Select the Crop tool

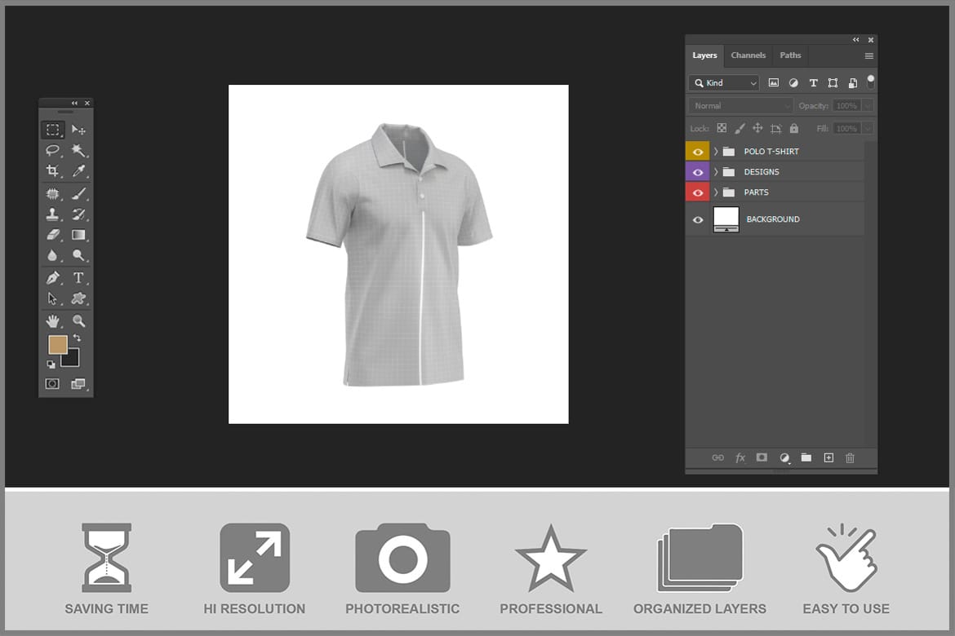53,170
